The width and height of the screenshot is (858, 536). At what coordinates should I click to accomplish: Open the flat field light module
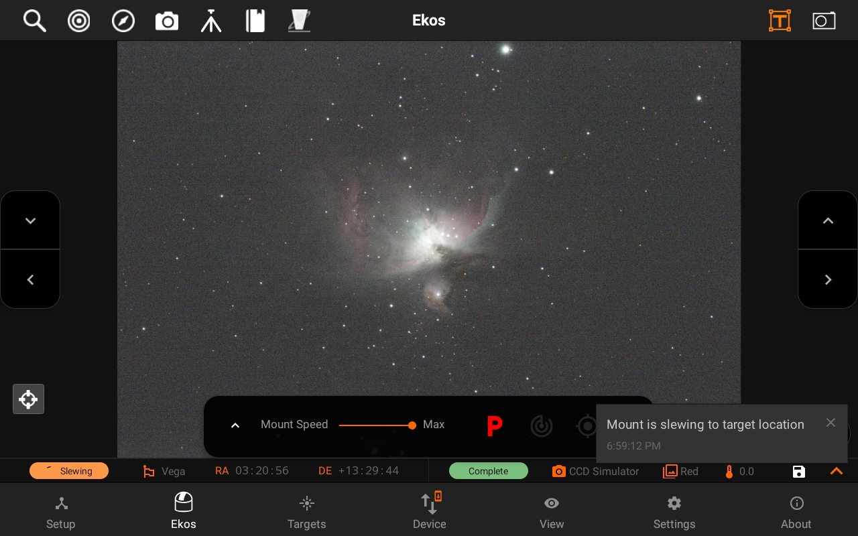click(299, 21)
